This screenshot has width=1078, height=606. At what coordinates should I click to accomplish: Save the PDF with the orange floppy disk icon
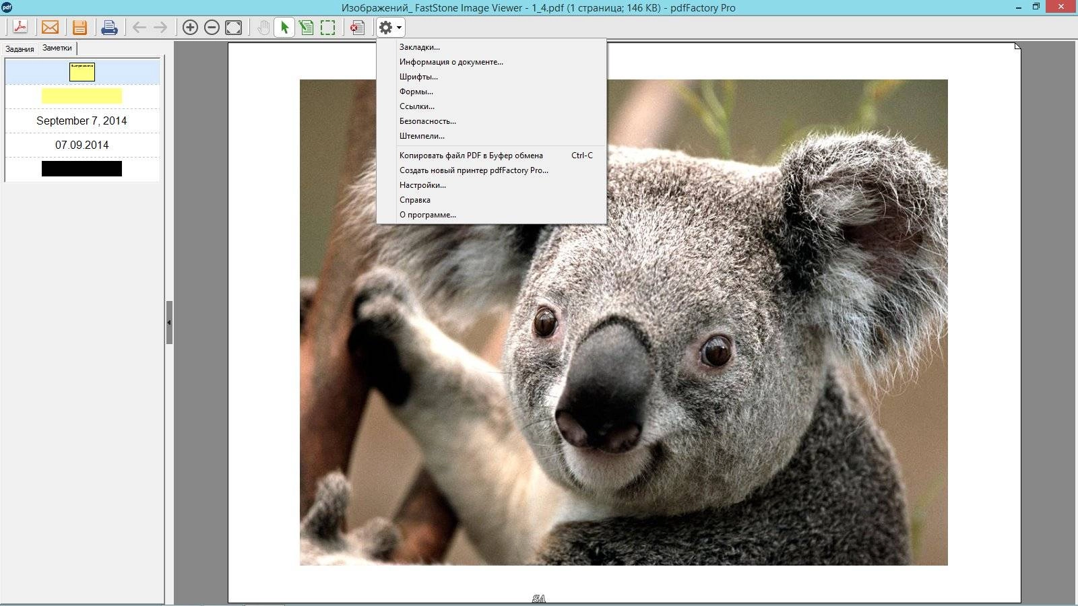coord(80,28)
